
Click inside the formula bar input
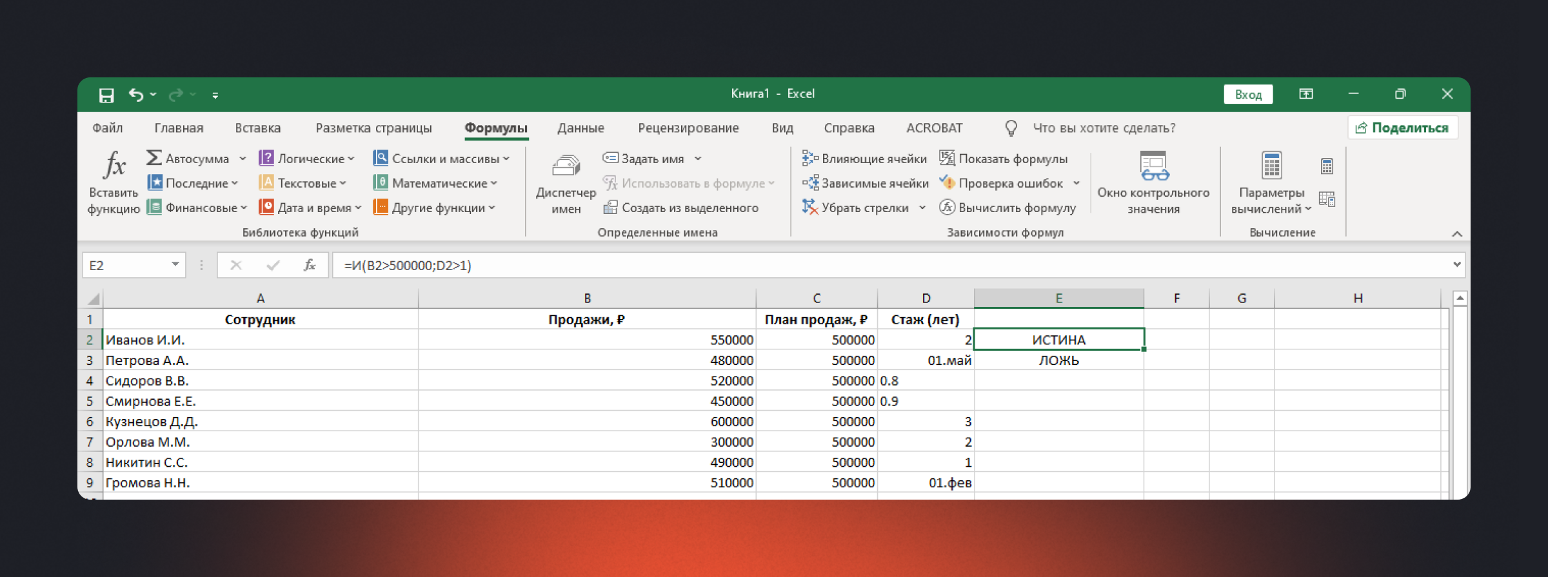coord(838,265)
